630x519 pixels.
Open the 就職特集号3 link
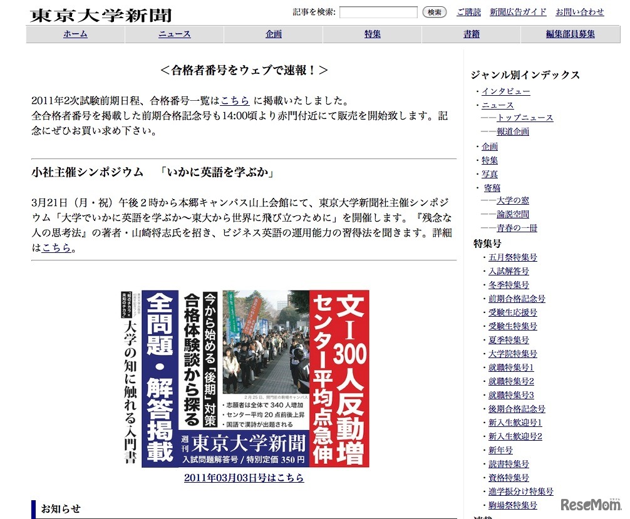511,395
